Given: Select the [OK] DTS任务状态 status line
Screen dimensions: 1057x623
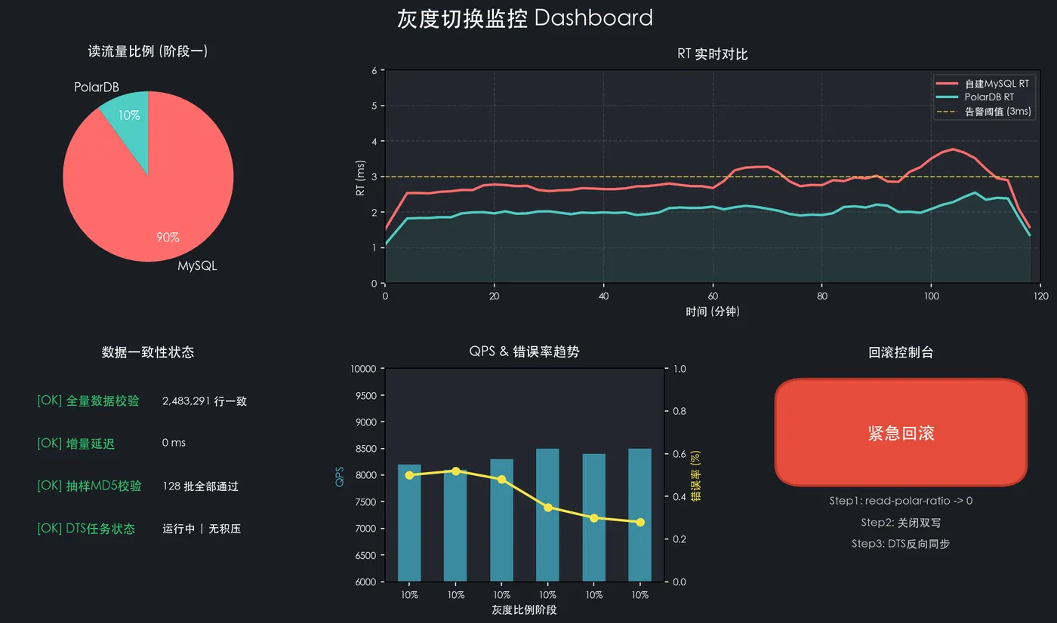Looking at the screenshot, I should [x=86, y=529].
